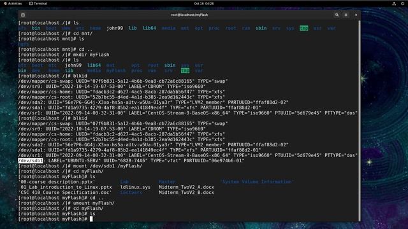Click TYPE="vfat" in the sdb1 line
The width and height of the screenshot is (408, 229).
coord(166,161)
